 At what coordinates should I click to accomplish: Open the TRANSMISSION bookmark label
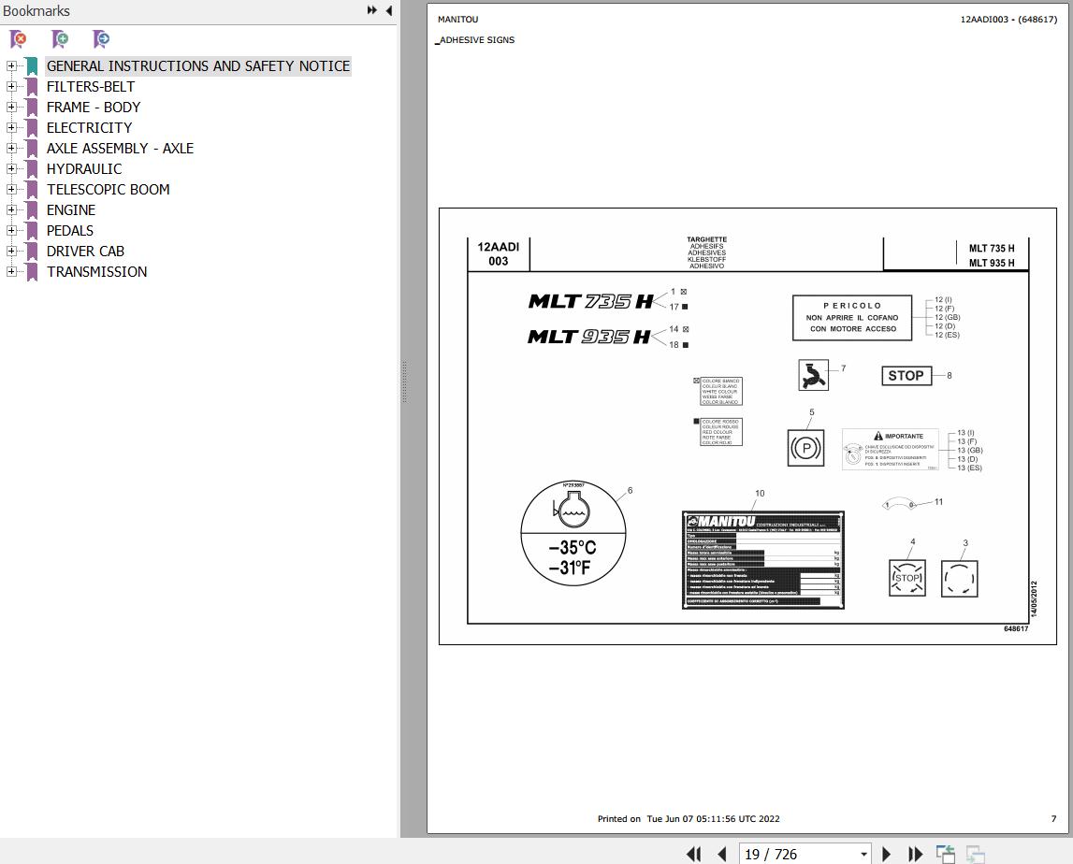(x=96, y=271)
